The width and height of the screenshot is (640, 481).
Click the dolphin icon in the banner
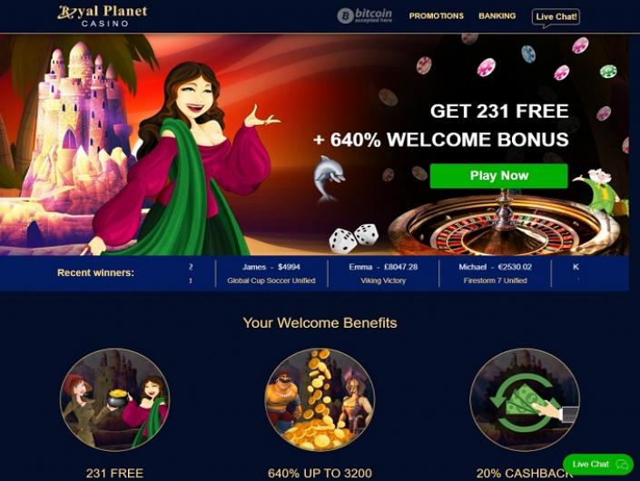click(x=329, y=178)
